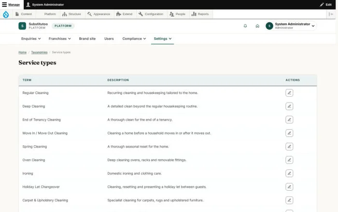Select the 'Holiday Let Changeover' term text
Image resolution: width=338 pixels, height=212 pixels.
point(41,187)
